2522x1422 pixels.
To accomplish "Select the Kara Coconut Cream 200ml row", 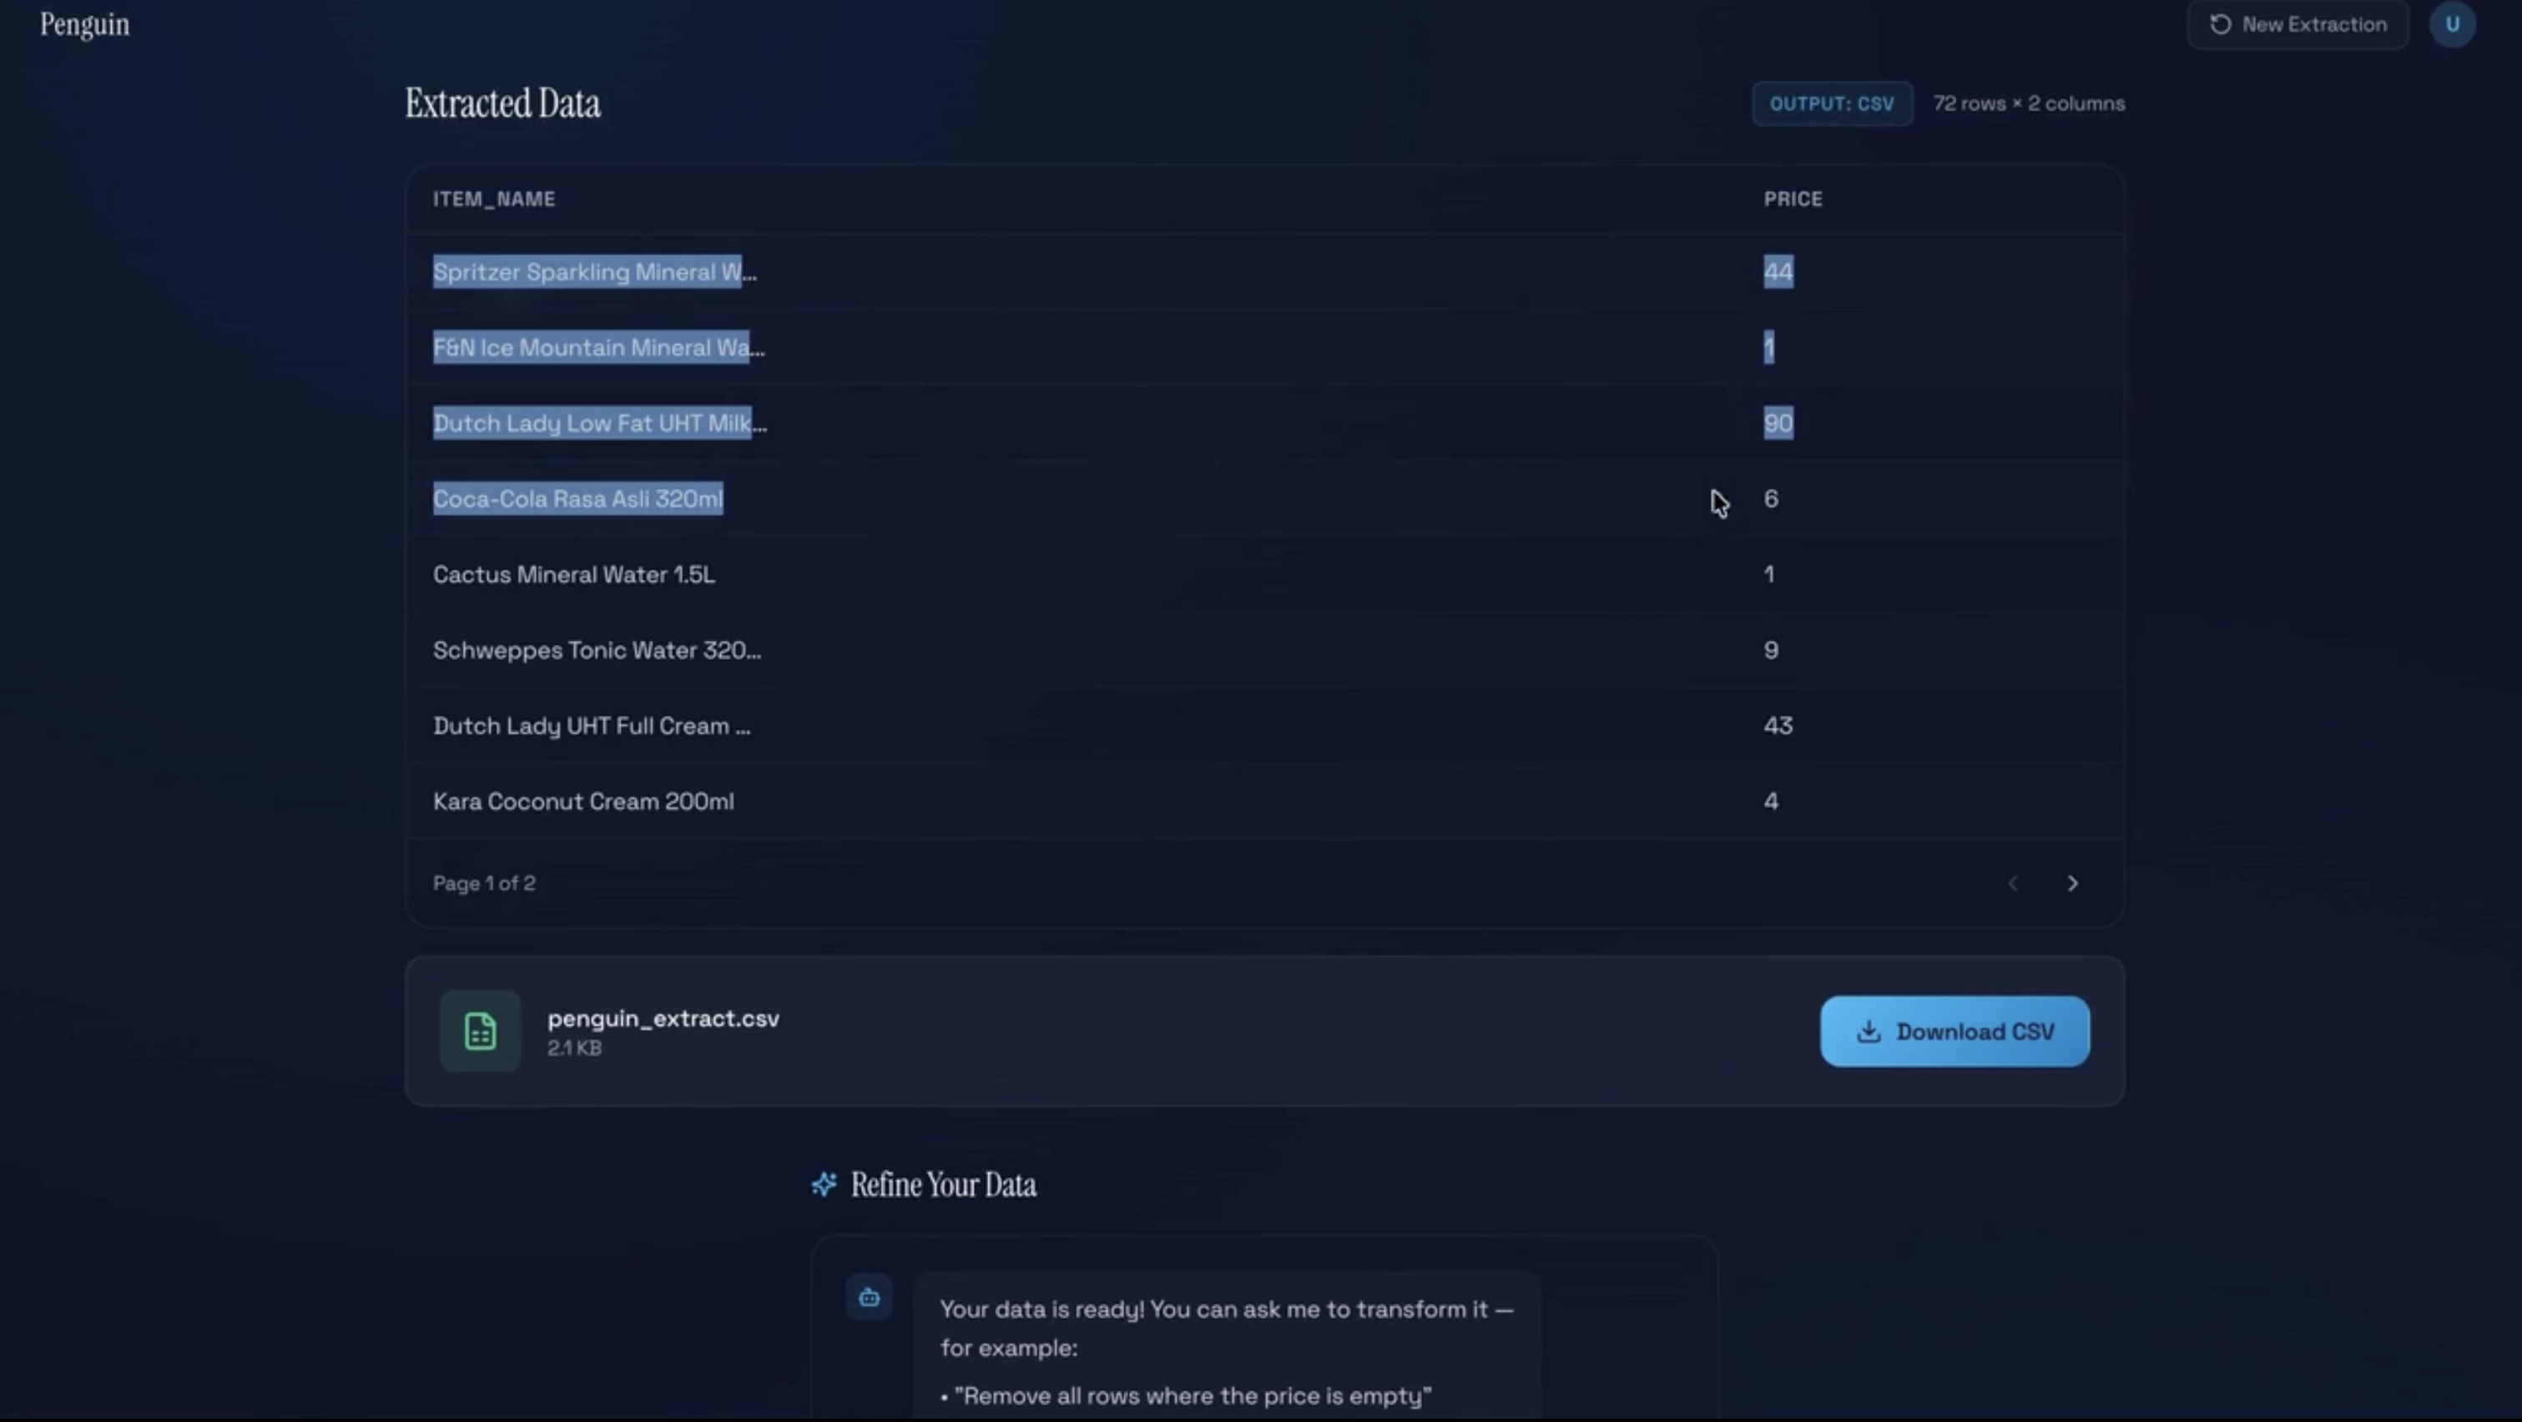I will 583,801.
